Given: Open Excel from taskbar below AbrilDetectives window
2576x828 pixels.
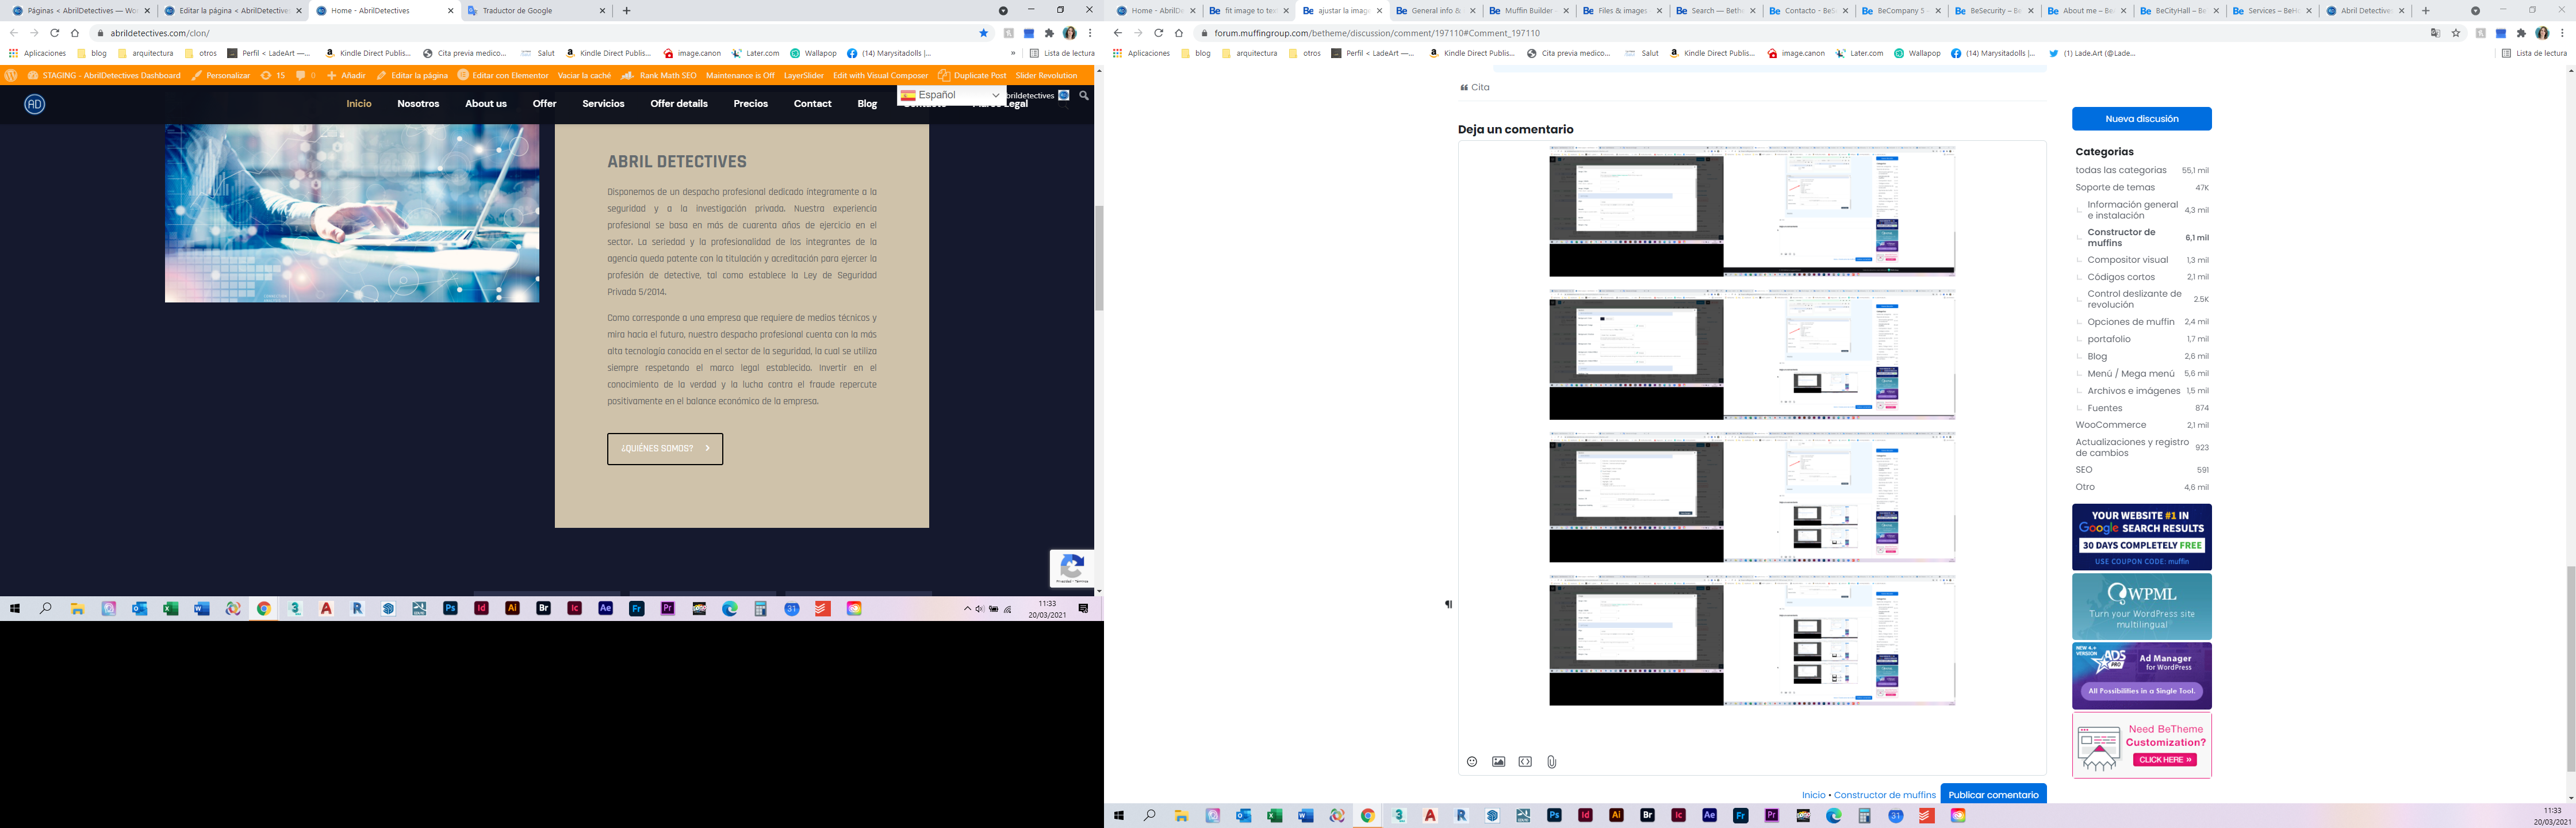Looking at the screenshot, I should click(171, 608).
